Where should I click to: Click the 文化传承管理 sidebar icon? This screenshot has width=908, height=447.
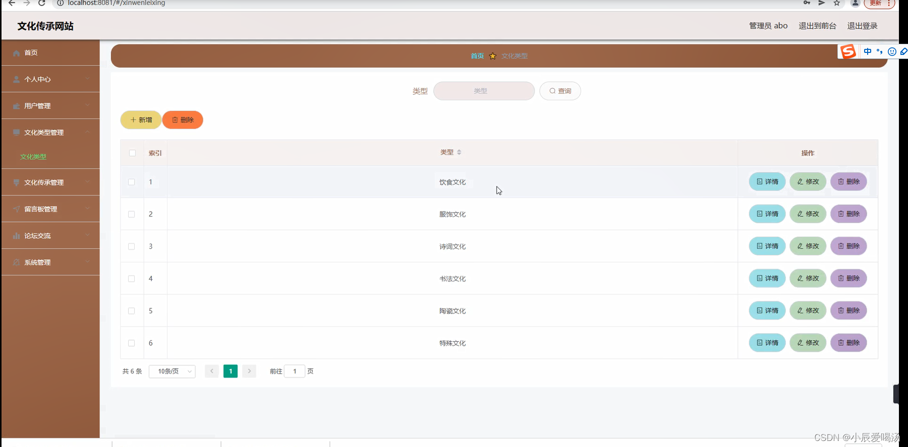click(16, 182)
